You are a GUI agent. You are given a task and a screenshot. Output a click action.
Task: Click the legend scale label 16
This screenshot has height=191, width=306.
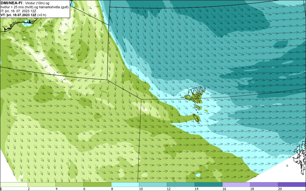(x=224, y=189)
